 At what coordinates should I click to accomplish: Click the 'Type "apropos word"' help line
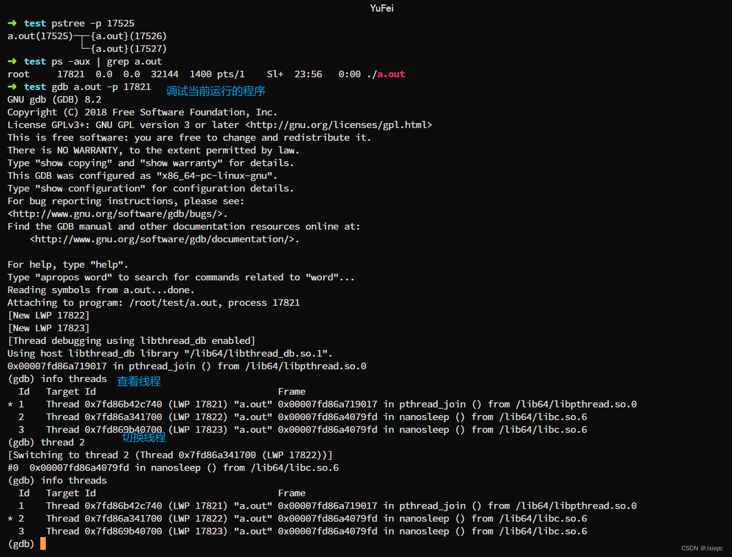(x=181, y=277)
